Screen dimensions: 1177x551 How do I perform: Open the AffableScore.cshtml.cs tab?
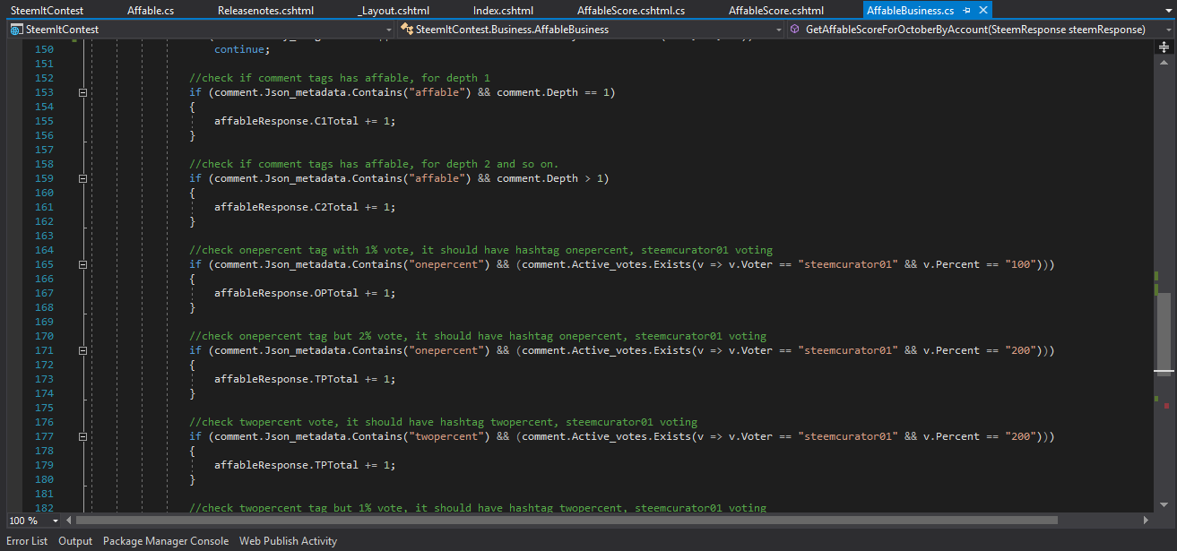[631, 11]
